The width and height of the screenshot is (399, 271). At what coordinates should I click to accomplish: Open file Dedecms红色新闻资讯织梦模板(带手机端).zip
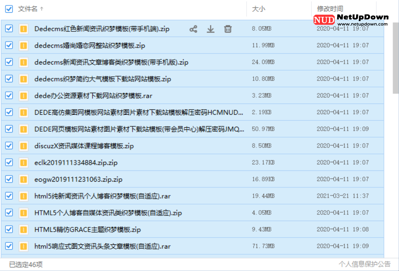point(102,29)
